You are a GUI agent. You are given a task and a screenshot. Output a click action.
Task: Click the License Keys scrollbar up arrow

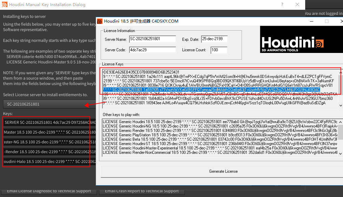(x=341, y=72)
